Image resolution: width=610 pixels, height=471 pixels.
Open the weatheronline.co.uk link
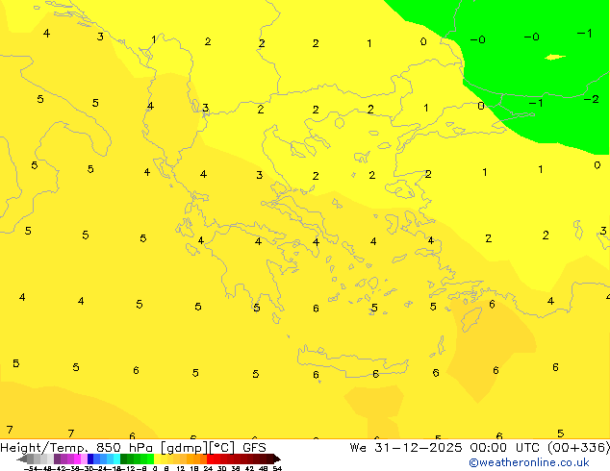tap(529, 462)
